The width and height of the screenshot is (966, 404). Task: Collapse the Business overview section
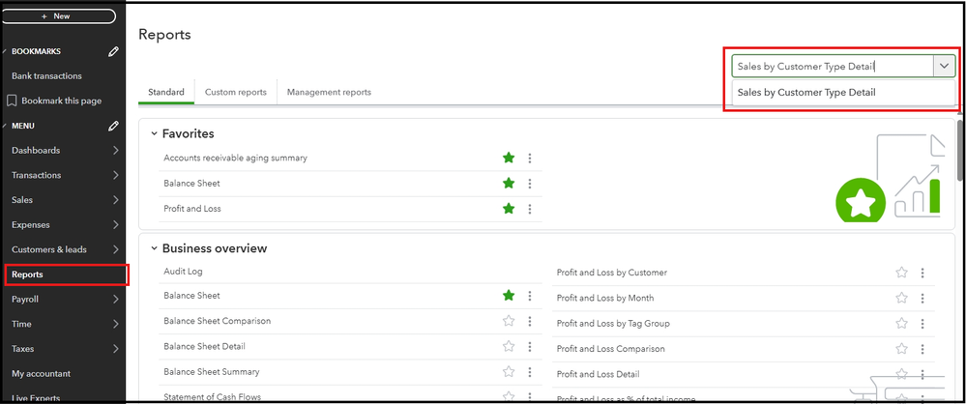[x=153, y=248]
